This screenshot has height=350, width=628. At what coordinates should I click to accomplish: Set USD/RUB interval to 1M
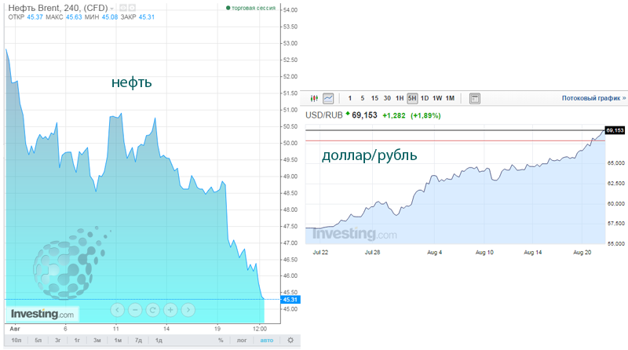[x=450, y=98]
